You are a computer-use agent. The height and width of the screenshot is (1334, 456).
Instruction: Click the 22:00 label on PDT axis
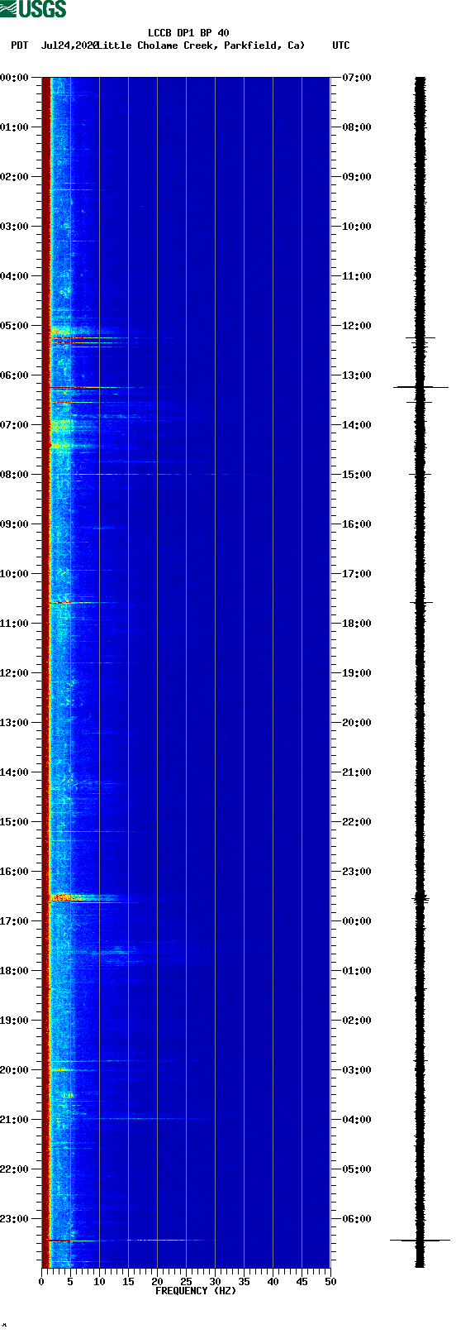15,1169
